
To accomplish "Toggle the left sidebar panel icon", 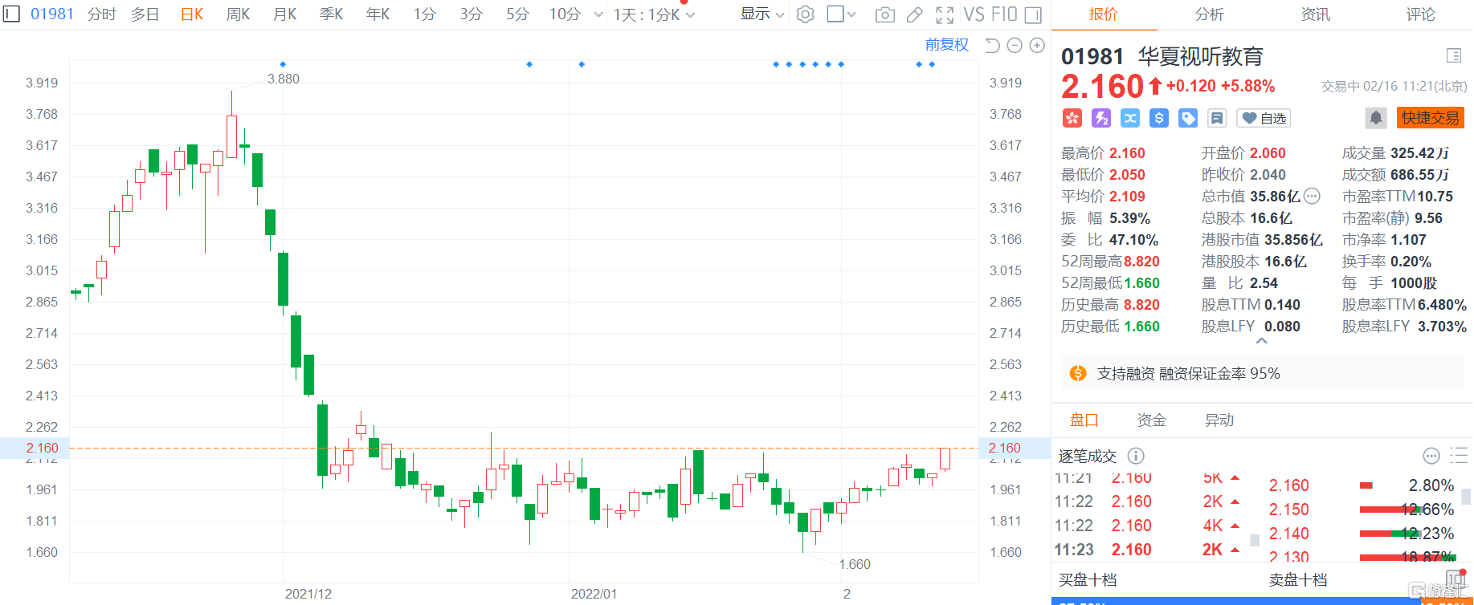I will tap(11, 14).
